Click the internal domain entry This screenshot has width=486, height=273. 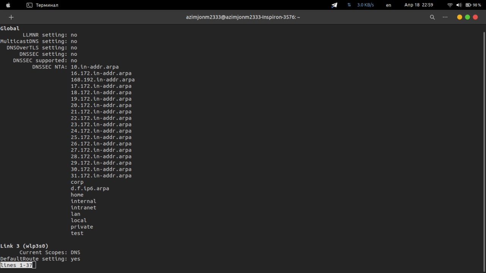(x=84, y=201)
